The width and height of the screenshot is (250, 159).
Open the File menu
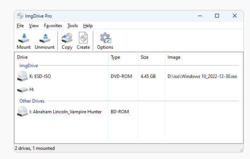point(20,26)
